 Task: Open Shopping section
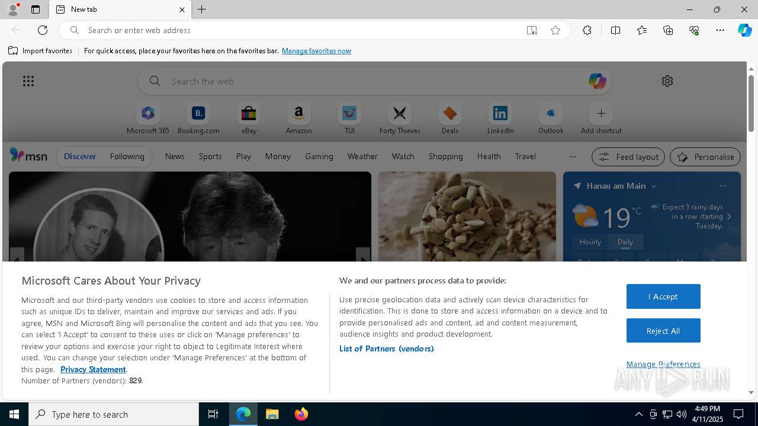point(446,156)
